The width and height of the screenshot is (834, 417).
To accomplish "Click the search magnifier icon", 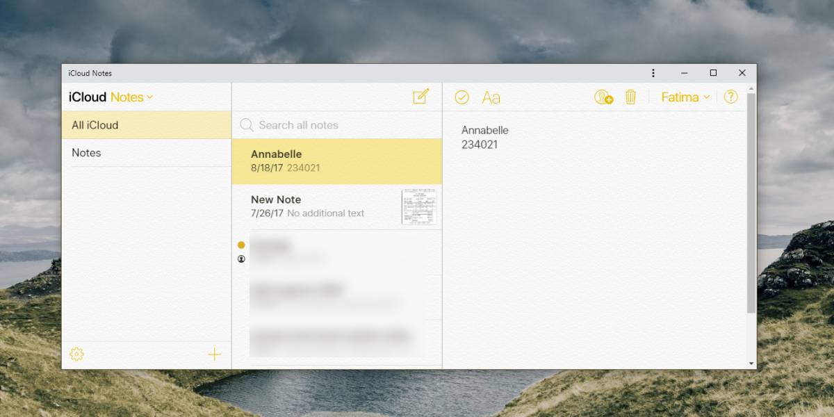I will point(246,125).
